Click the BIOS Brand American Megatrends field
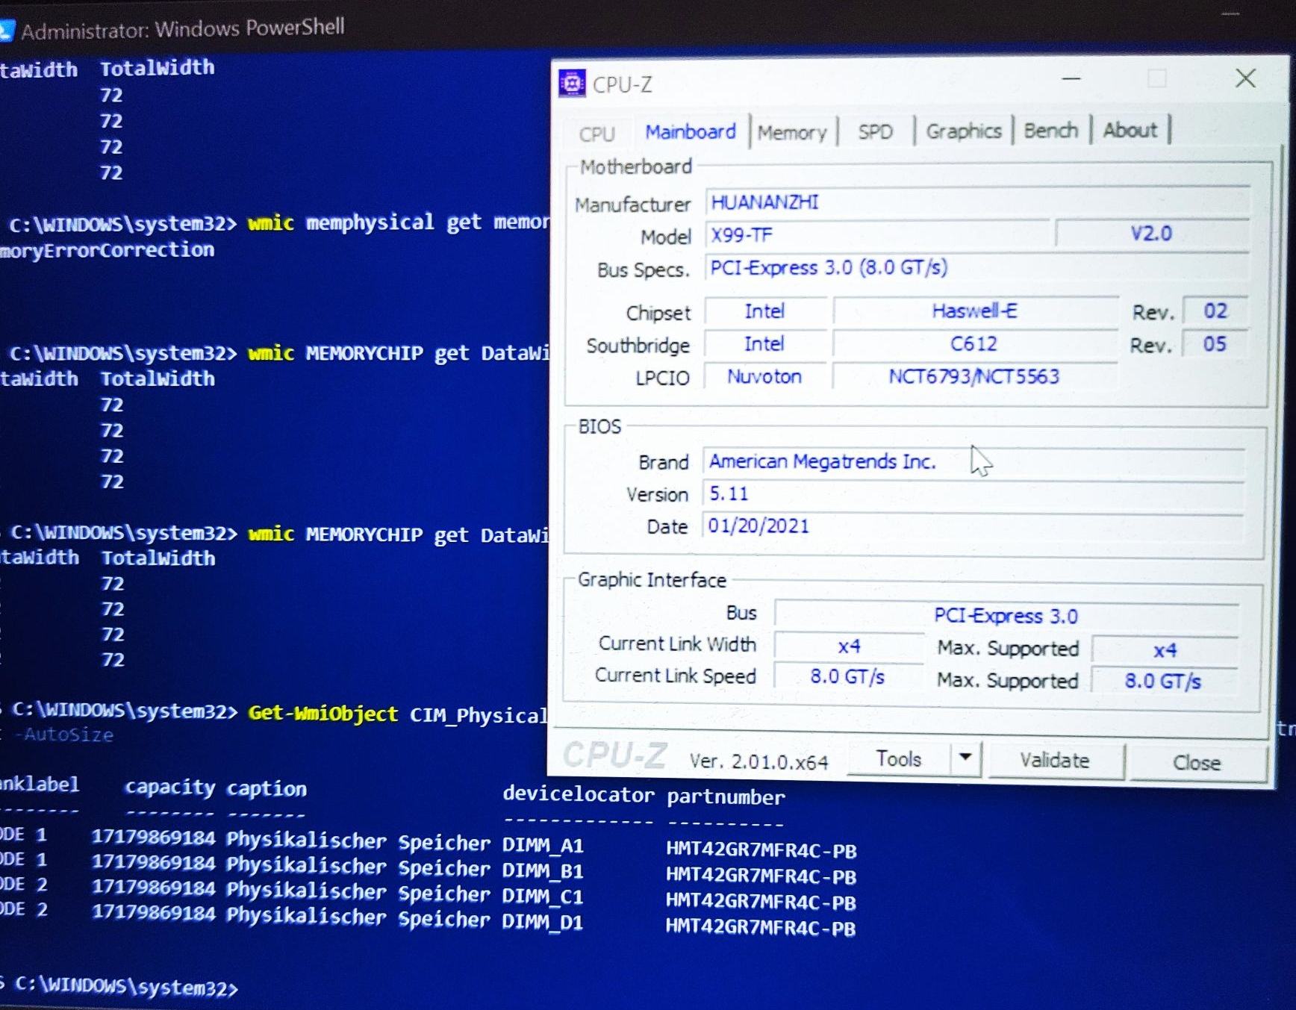Image resolution: width=1296 pixels, height=1010 pixels. (x=973, y=461)
